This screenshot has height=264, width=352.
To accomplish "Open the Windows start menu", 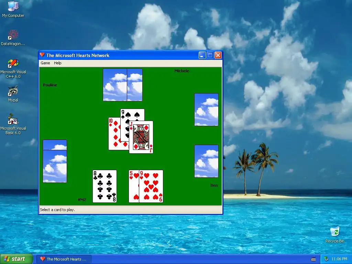I will [16, 259].
